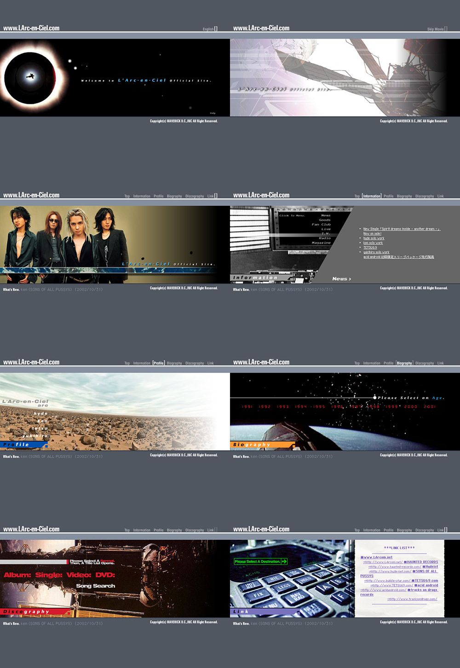
Task: Select year 2000 on the Biography timeline
Action: (411, 407)
